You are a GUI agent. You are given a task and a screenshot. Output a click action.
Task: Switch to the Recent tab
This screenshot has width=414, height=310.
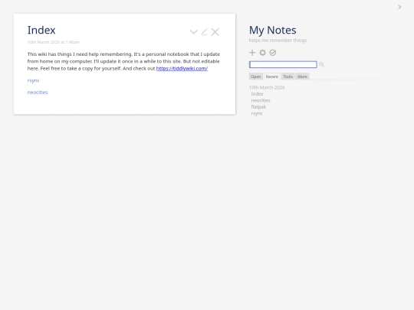pyautogui.click(x=272, y=77)
